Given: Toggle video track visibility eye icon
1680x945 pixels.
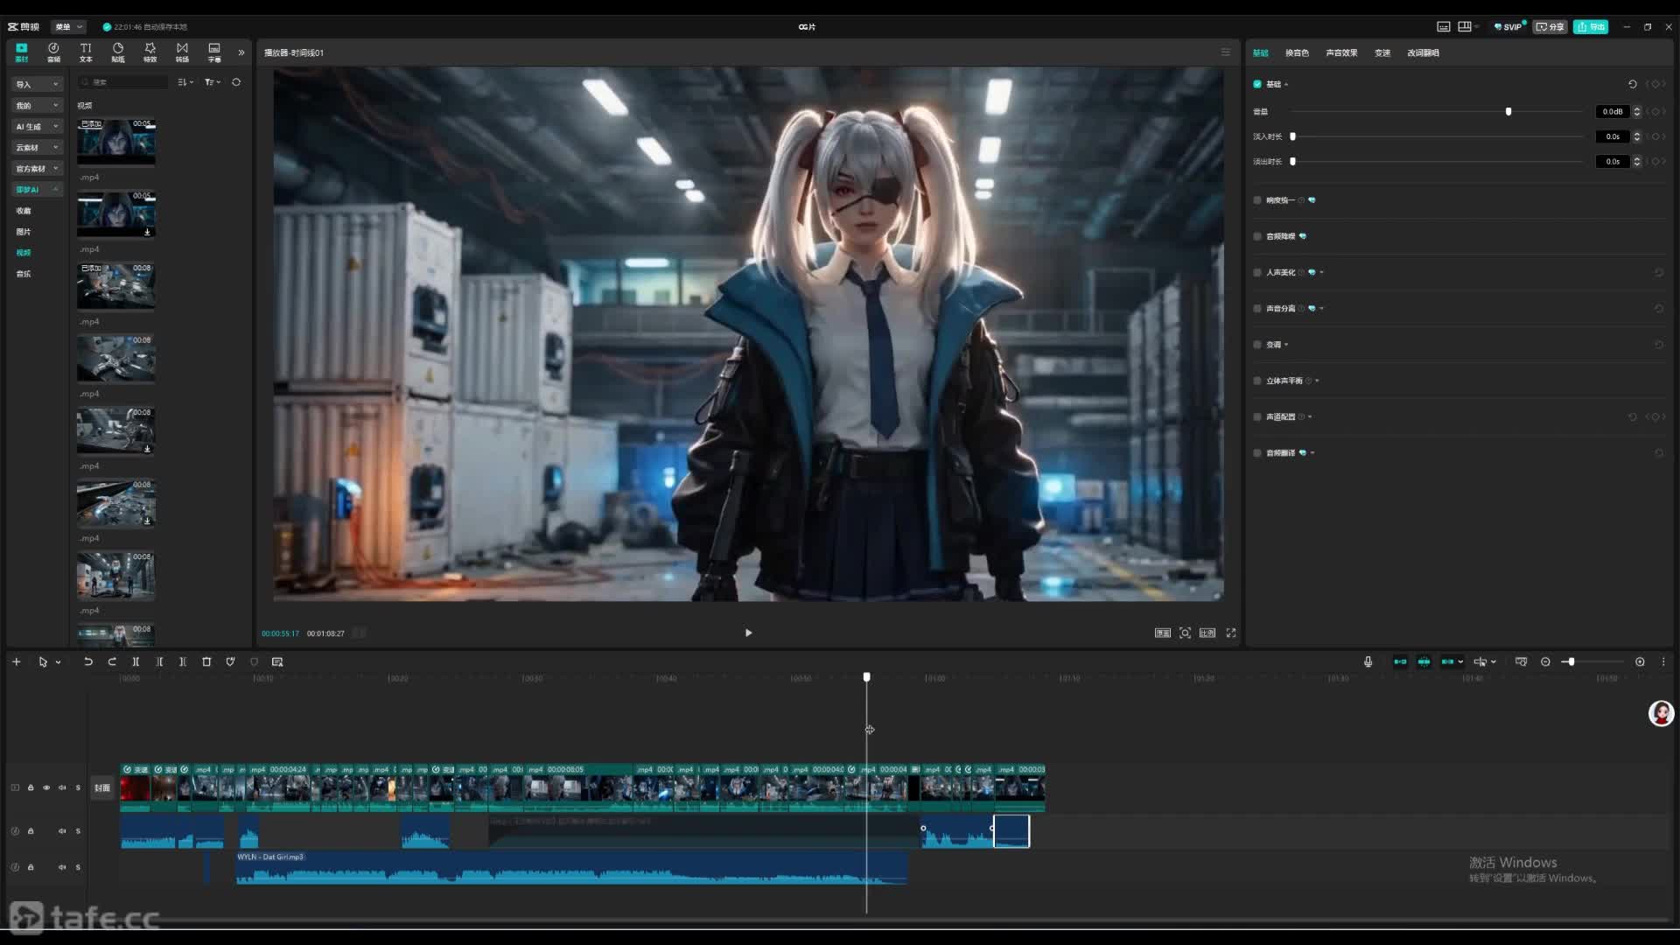Looking at the screenshot, I should [x=46, y=787].
